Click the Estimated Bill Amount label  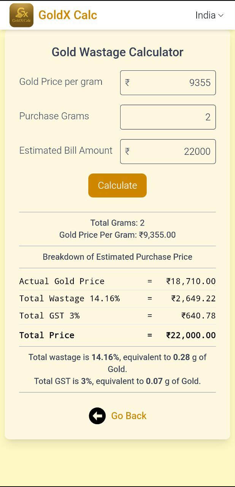coord(66,150)
